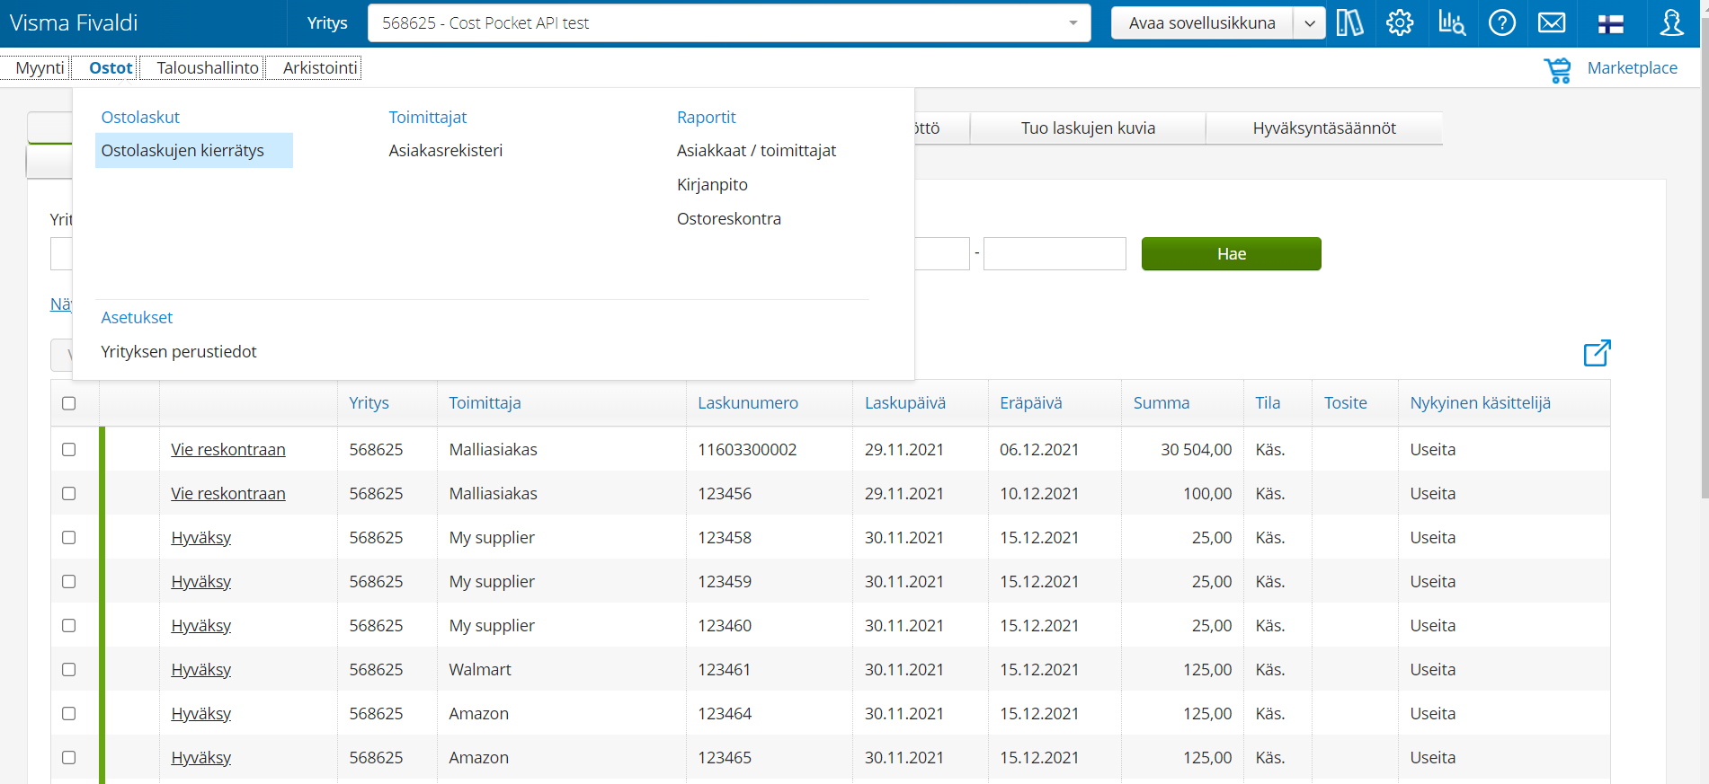Open the library books icon in header

[1349, 22]
